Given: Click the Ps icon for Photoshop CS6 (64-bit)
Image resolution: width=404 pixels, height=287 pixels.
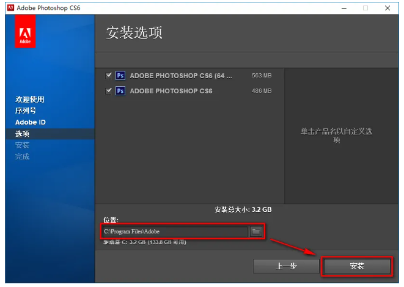Looking at the screenshot, I should (x=120, y=76).
